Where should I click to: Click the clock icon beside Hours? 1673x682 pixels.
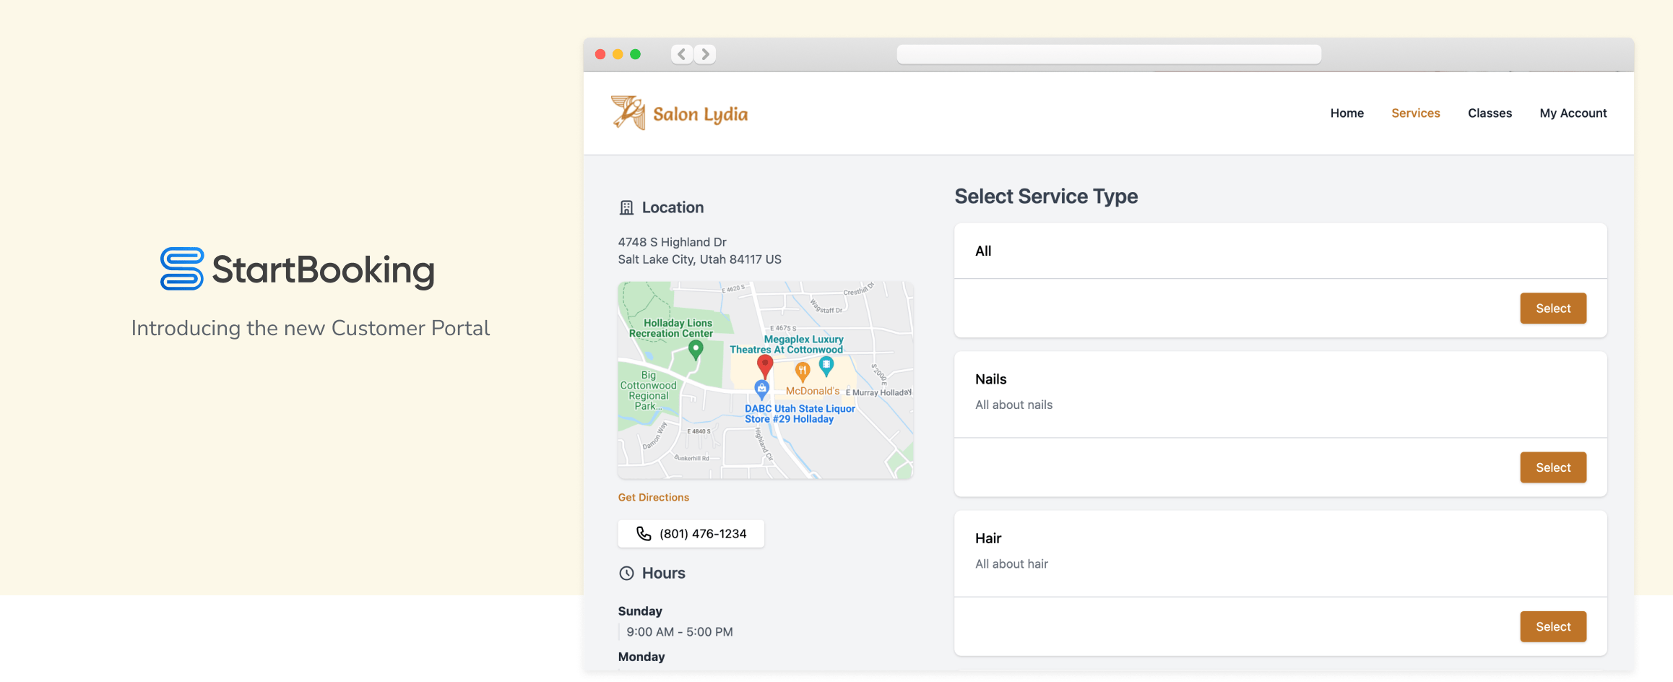[x=626, y=573]
